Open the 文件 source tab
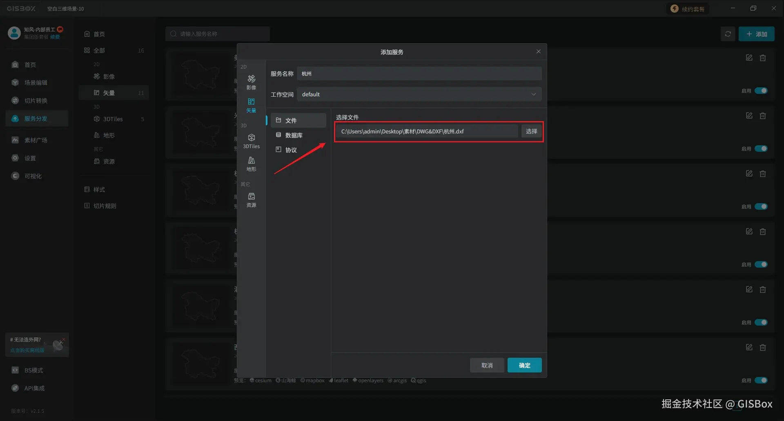 click(x=298, y=120)
